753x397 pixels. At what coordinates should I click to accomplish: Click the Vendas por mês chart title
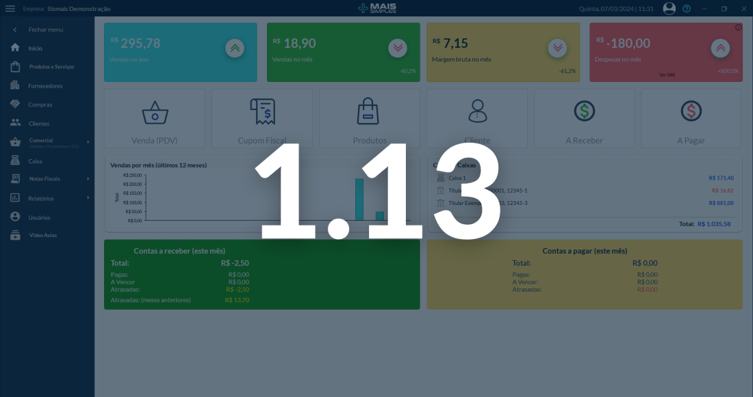[x=159, y=165]
